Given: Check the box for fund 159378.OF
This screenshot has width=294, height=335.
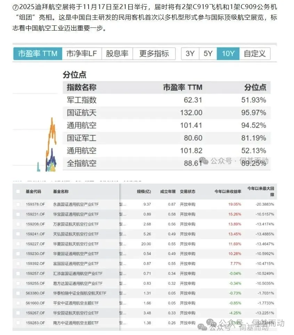Looking at the screenshot, I should click(x=18, y=204).
